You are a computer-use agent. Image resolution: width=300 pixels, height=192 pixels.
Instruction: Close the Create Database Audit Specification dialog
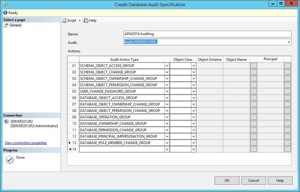pos(292,4)
